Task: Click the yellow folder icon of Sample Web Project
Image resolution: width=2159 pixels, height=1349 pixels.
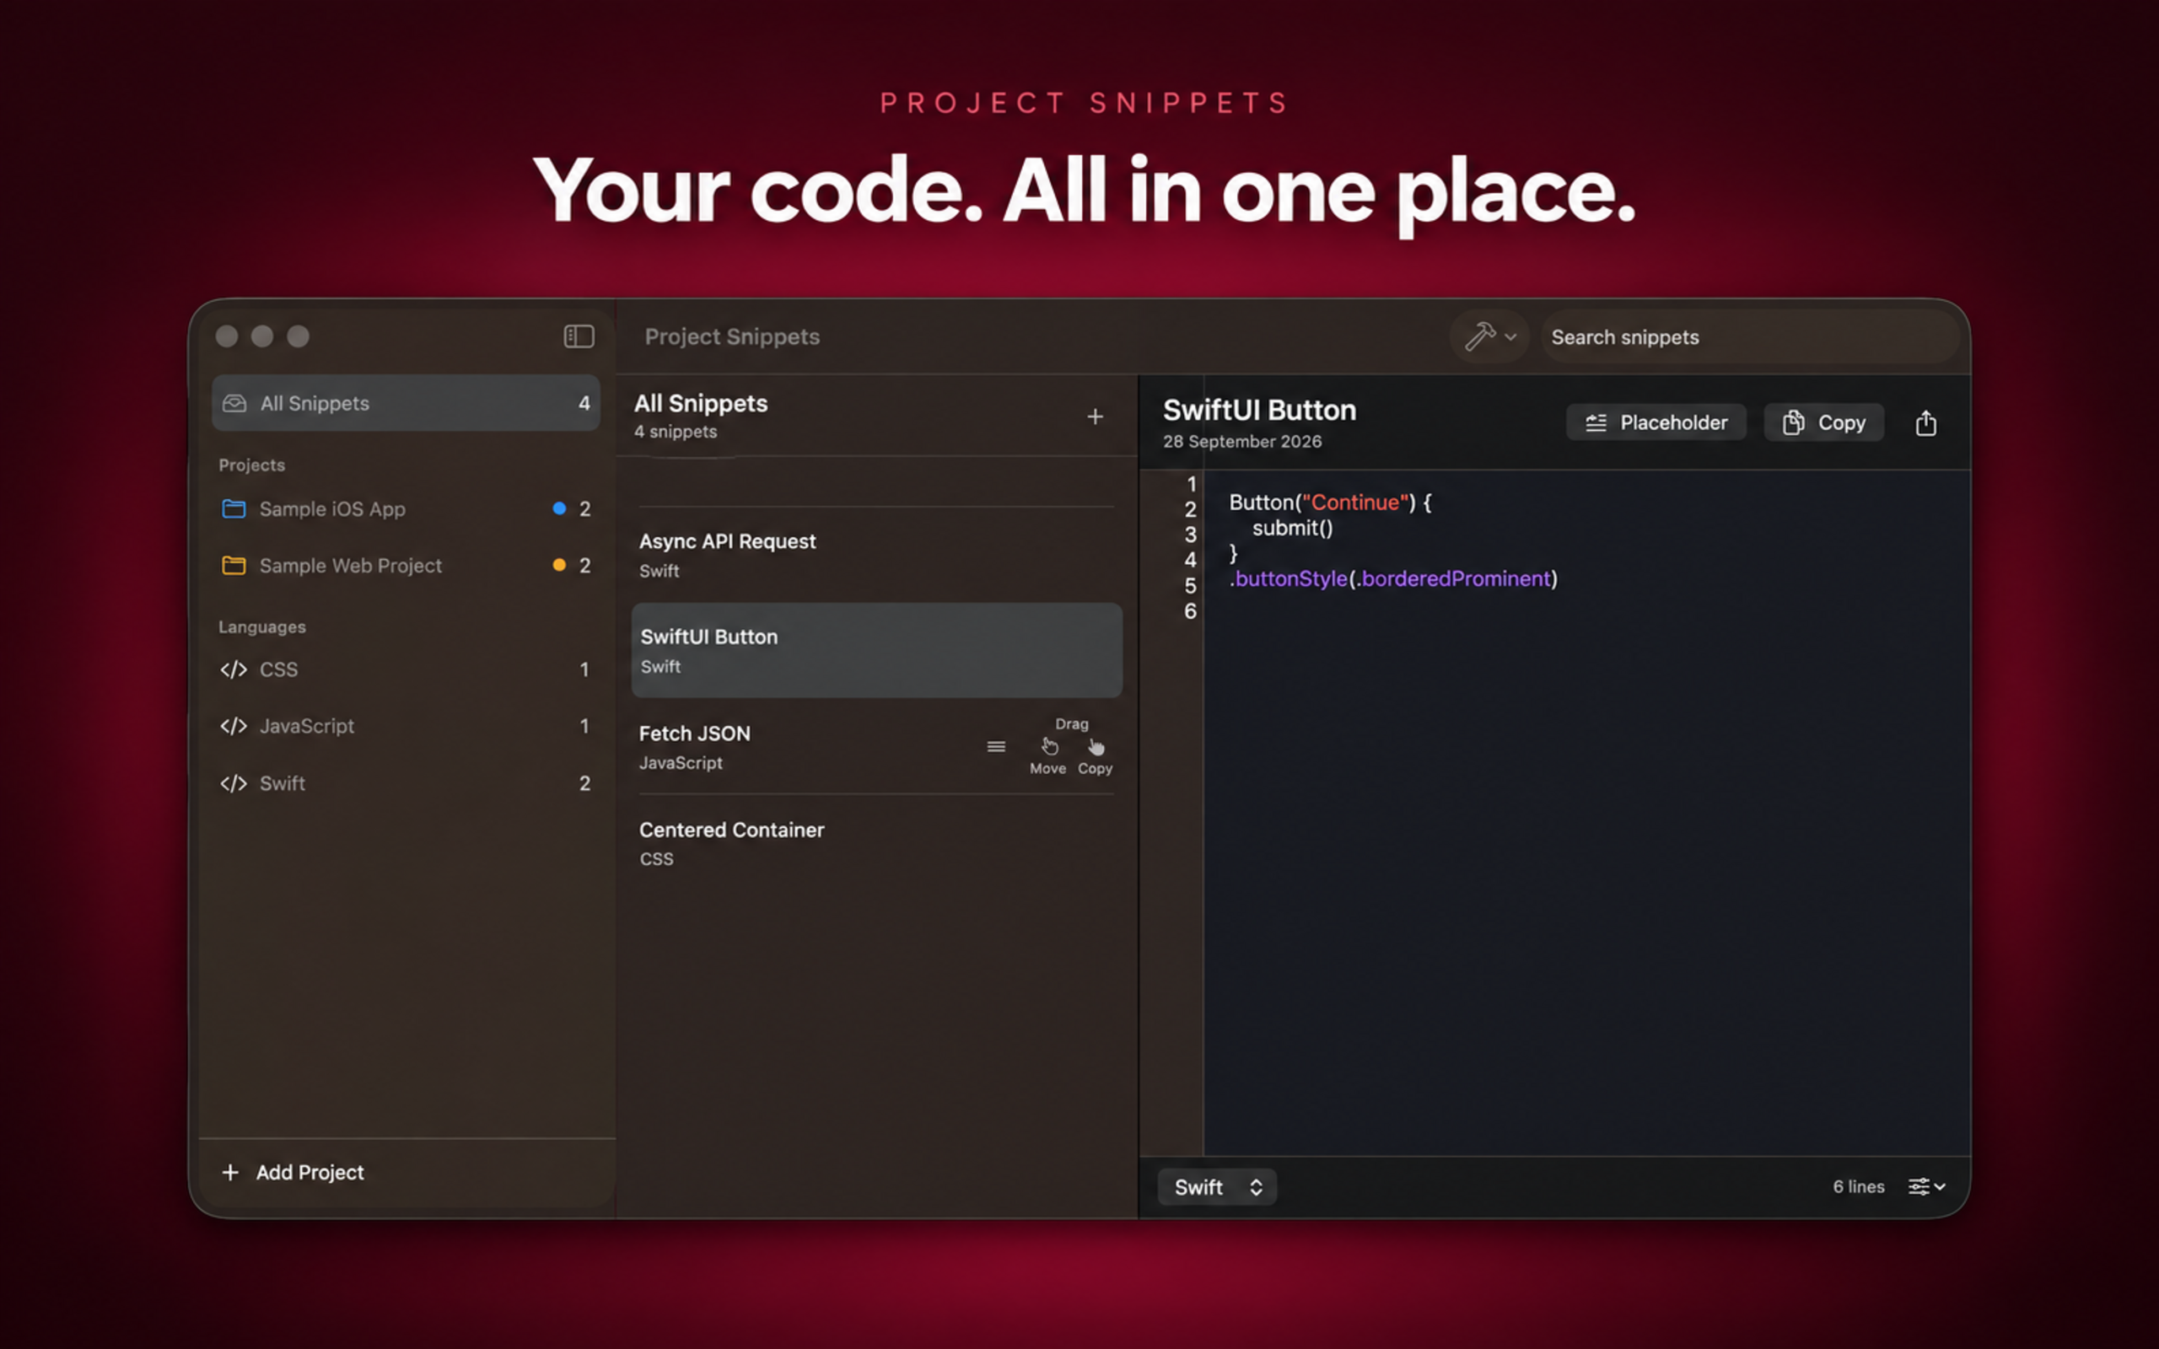Action: tap(234, 566)
